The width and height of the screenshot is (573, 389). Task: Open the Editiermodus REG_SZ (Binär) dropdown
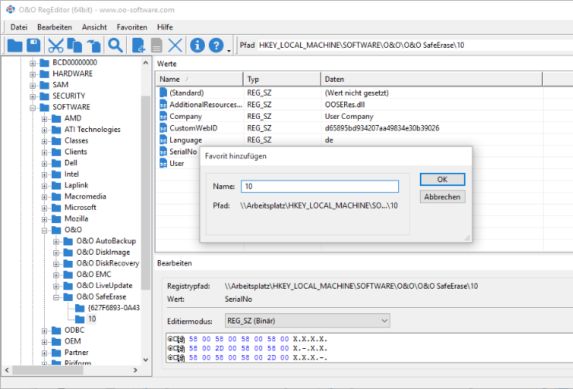(307, 321)
